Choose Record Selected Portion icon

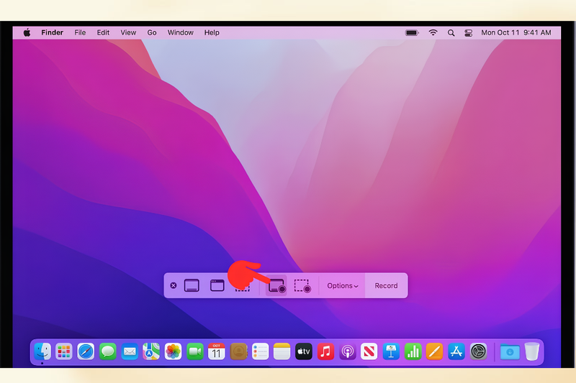tap(302, 286)
